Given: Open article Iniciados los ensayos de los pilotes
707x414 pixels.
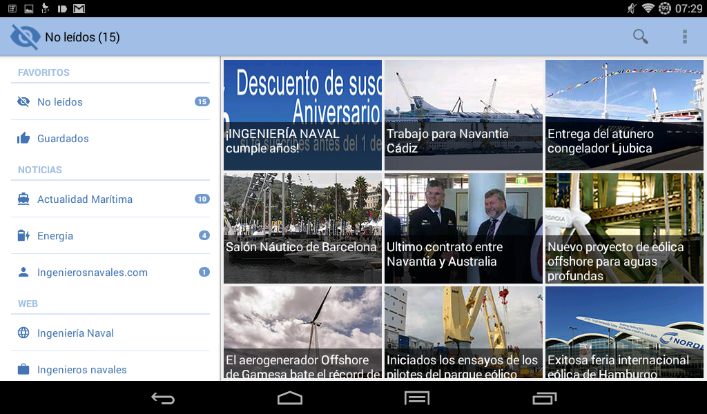Looking at the screenshot, I should (x=463, y=333).
